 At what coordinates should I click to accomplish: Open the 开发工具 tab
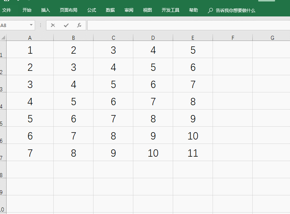tap(171, 10)
